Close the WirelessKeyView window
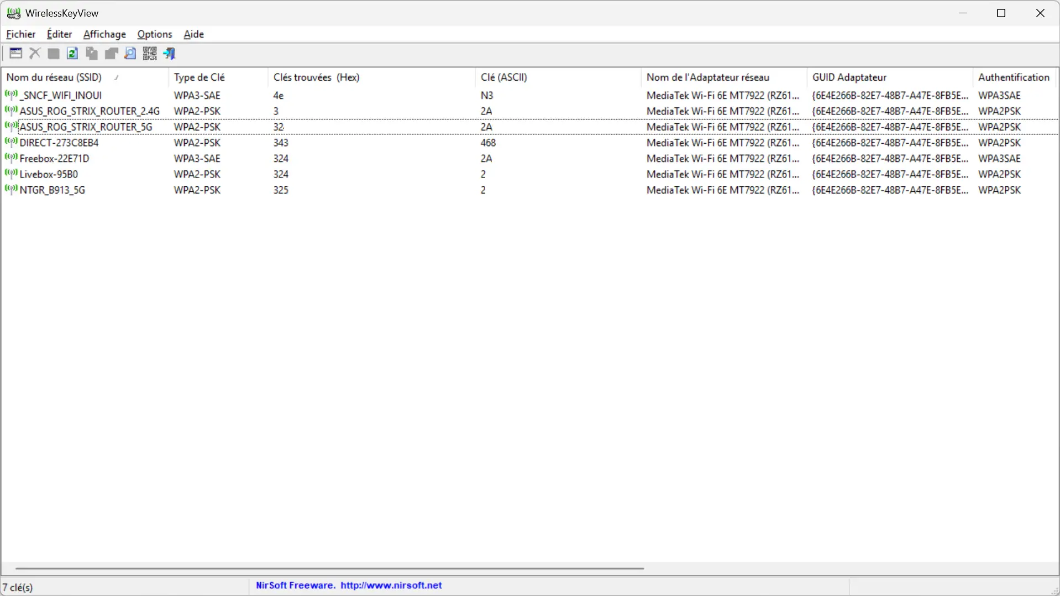The height and width of the screenshot is (596, 1060). [x=1040, y=13]
